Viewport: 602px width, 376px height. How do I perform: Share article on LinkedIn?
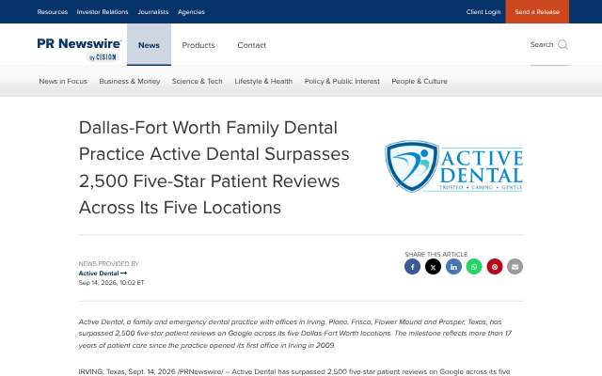[453, 267]
